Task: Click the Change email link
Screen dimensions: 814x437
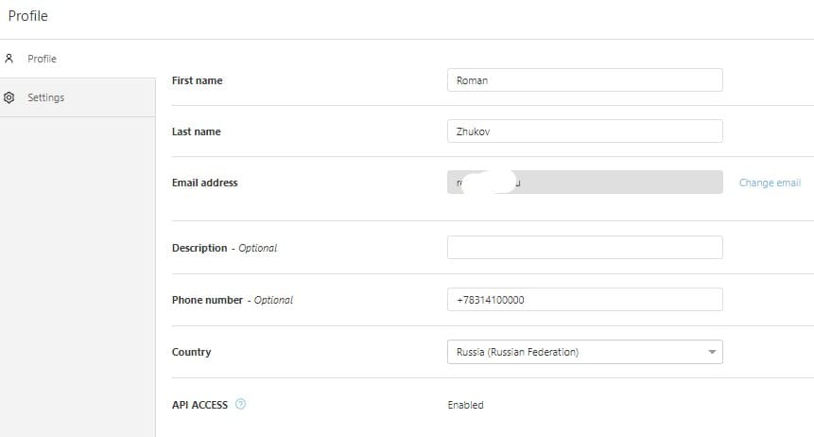Action: pyautogui.click(x=770, y=183)
